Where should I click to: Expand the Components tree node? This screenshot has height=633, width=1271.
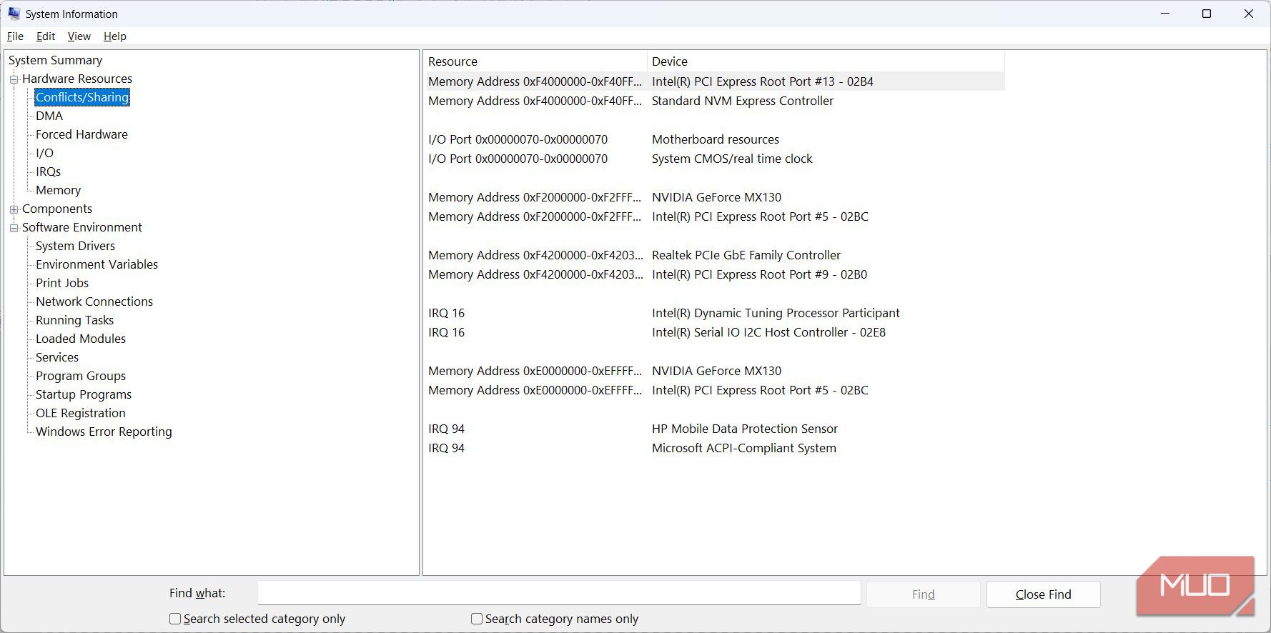click(x=14, y=209)
